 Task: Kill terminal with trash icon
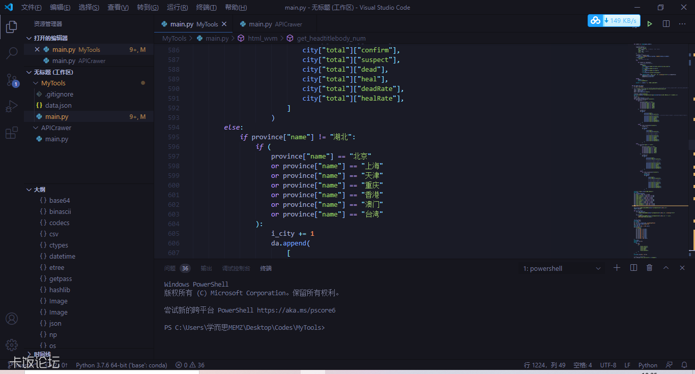650,268
